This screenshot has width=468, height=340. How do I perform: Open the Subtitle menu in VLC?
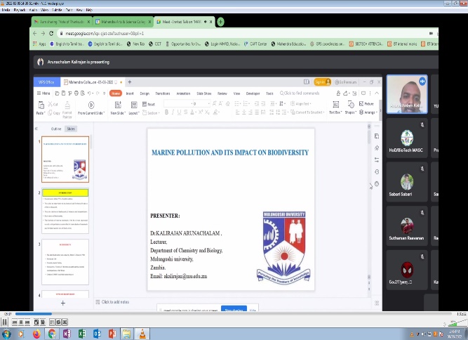58,11
